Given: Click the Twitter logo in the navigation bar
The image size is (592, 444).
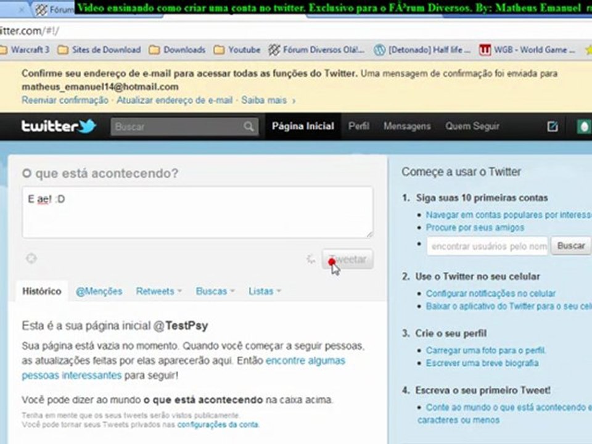Looking at the screenshot, I should [x=59, y=126].
